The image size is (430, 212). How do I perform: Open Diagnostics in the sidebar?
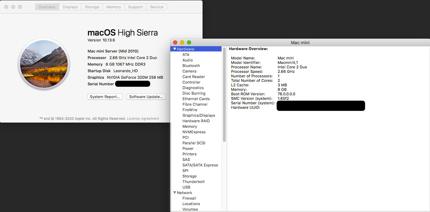pos(193,88)
